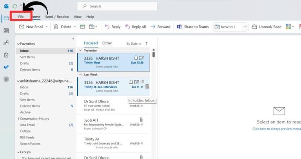The height and width of the screenshot is (159, 301).
Task: Open the Move to quick steps dropdown
Action: pos(245,27)
